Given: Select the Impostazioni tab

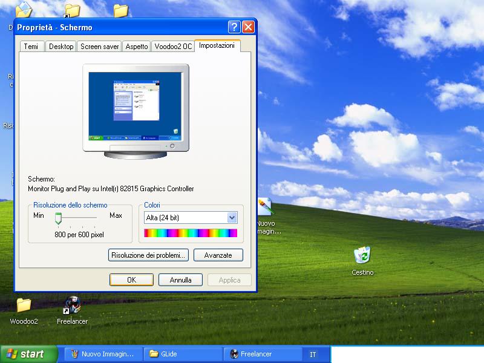Looking at the screenshot, I should tap(217, 46).
